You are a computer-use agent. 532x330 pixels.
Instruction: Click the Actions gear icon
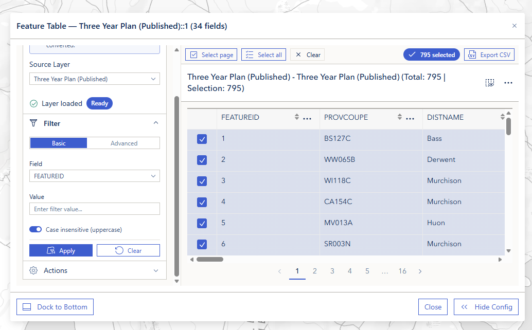tap(33, 270)
